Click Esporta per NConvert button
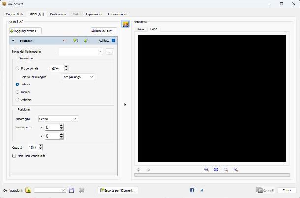The image size is (300, 198). (x=118, y=190)
